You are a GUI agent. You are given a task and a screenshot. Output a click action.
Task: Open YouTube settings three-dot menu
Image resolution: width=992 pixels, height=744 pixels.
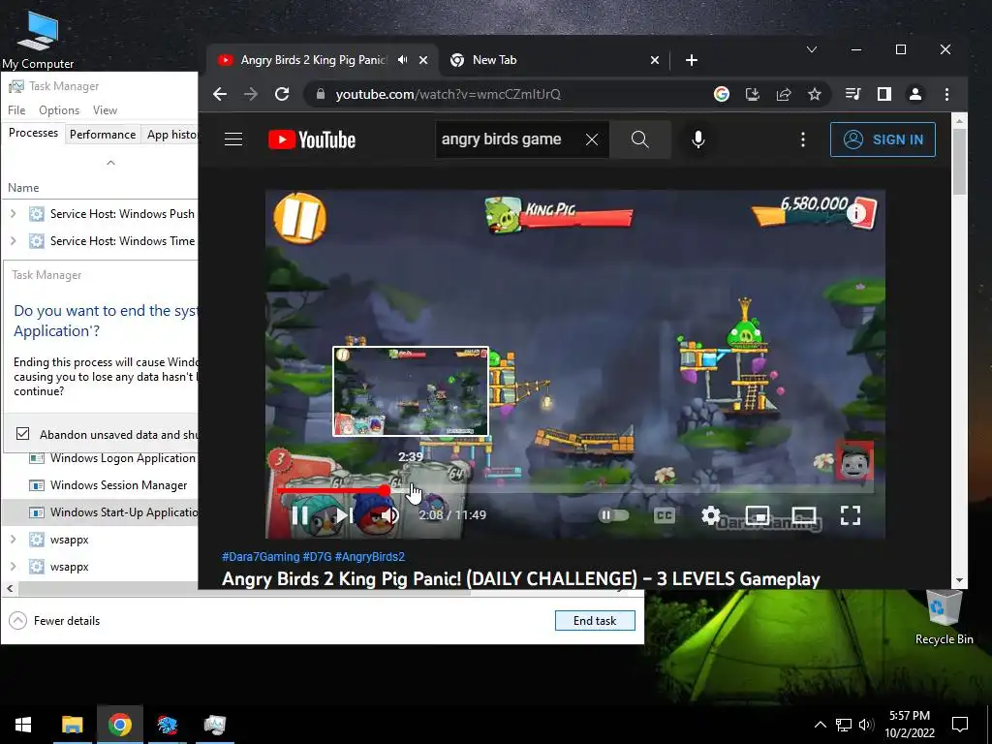click(803, 139)
